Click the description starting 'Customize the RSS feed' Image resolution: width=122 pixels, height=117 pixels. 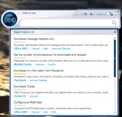tap(53, 108)
